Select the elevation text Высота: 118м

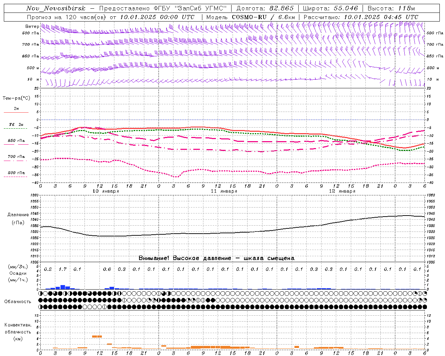tap(391, 8)
